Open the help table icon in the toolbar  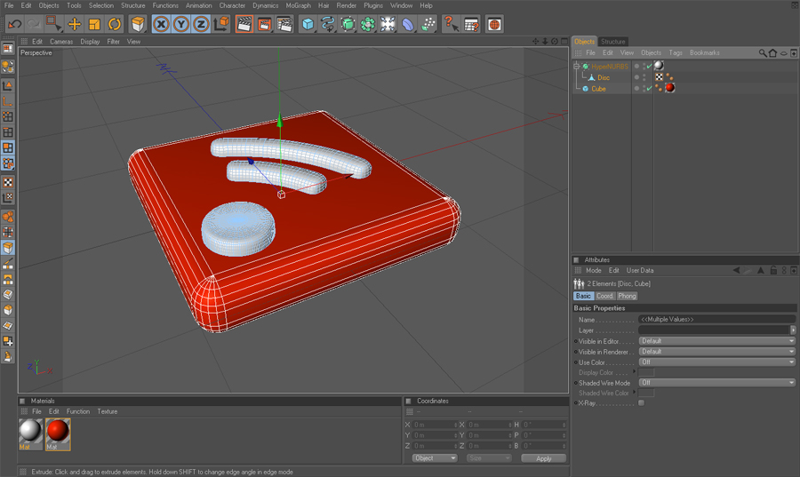point(471,24)
